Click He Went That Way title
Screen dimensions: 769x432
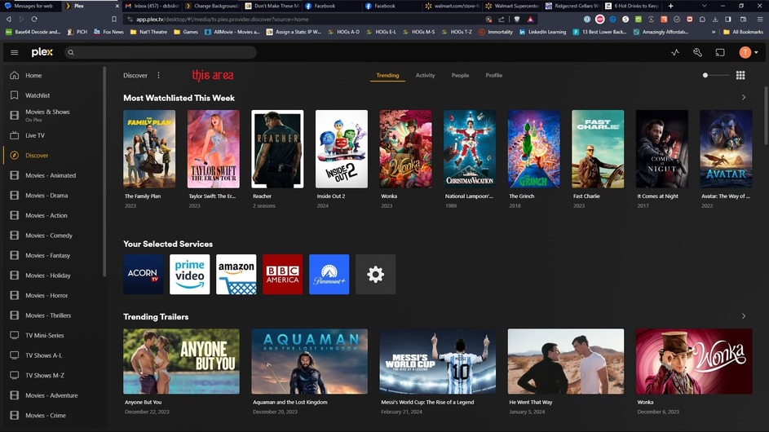531,402
